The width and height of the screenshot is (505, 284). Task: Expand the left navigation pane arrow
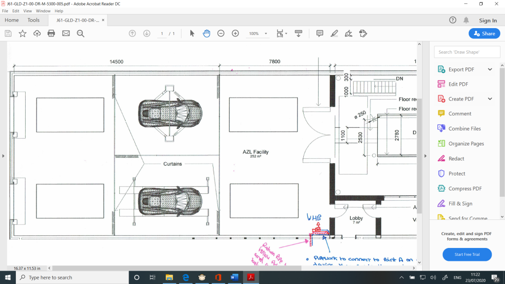coord(3,156)
